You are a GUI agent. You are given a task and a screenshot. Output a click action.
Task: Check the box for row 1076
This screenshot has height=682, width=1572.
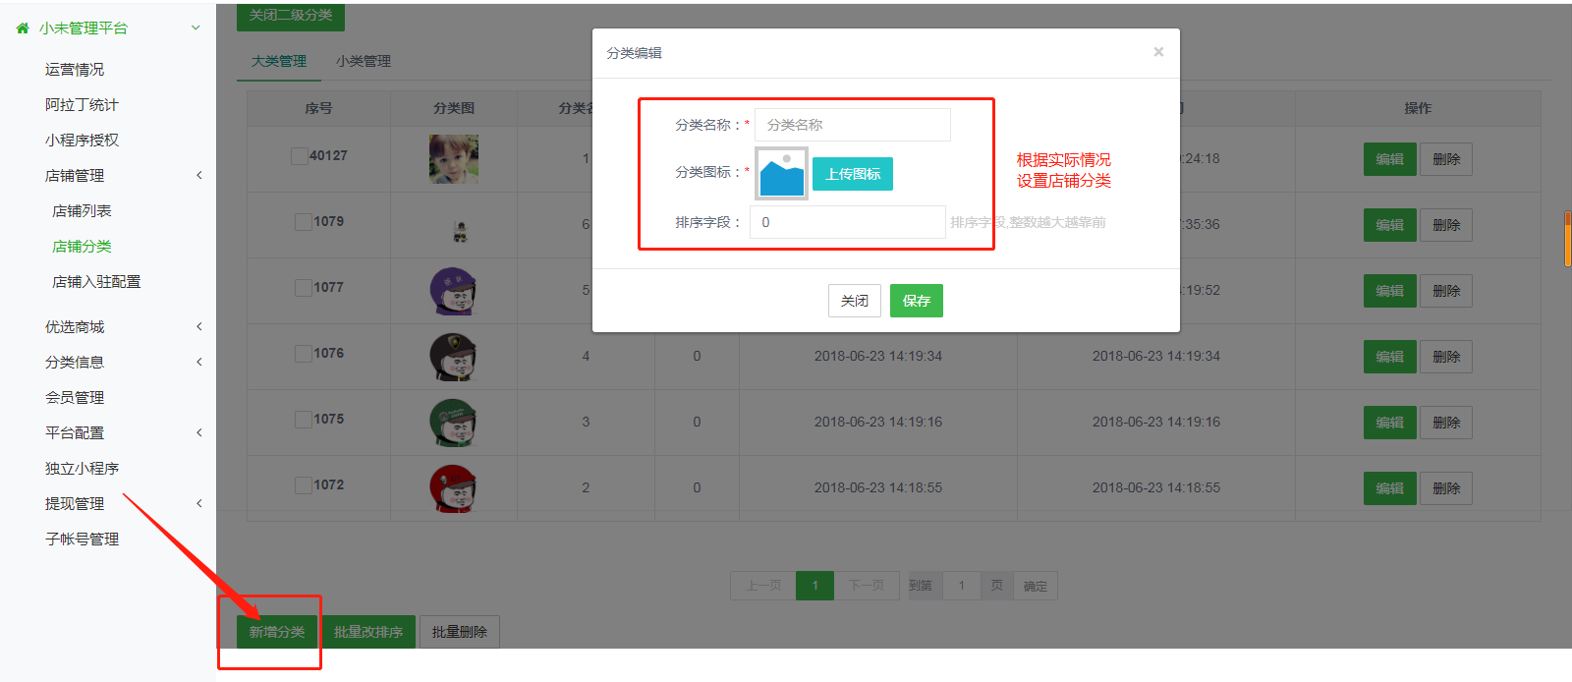(x=304, y=354)
